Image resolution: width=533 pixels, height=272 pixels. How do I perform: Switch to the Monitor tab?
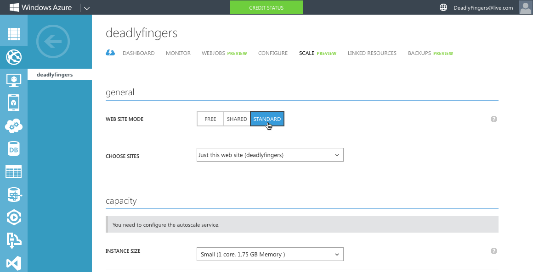(178, 53)
